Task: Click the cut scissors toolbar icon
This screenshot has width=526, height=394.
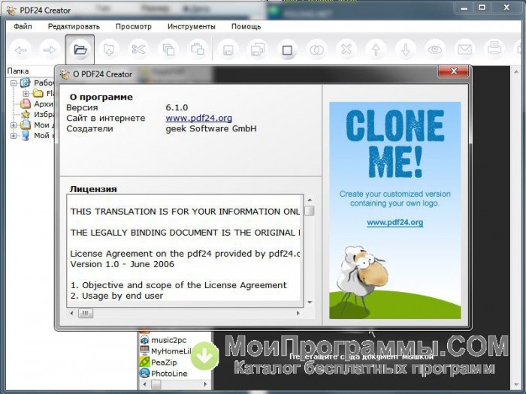Action: [x=138, y=50]
